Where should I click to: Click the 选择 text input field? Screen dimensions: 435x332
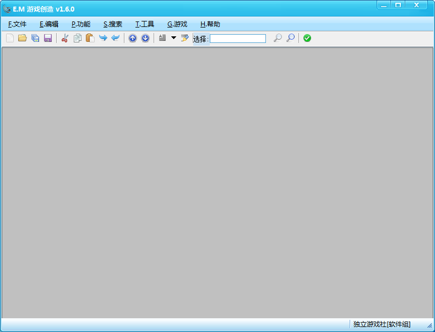coord(238,39)
